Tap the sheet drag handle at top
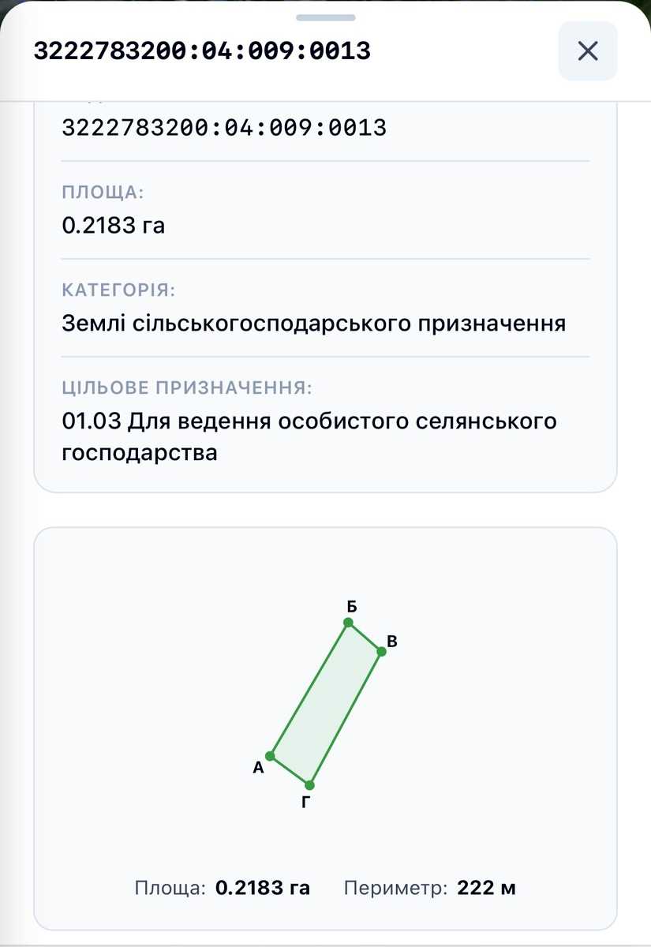This screenshot has width=651, height=947. pos(325,17)
